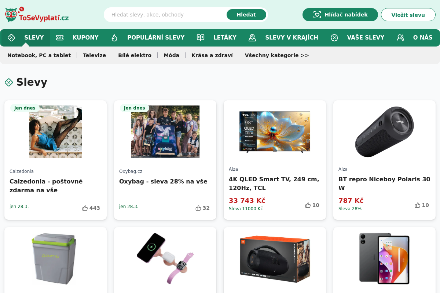This screenshot has width=440, height=293.
Task: Like the TCL QLED TV deal
Action: [308, 205]
